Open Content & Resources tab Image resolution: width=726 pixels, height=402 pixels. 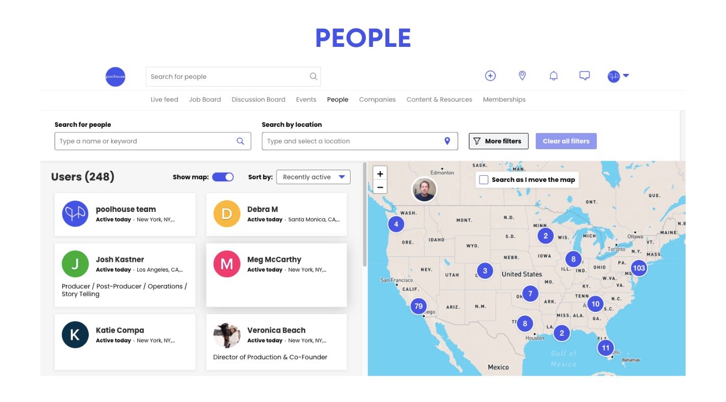coord(439,99)
